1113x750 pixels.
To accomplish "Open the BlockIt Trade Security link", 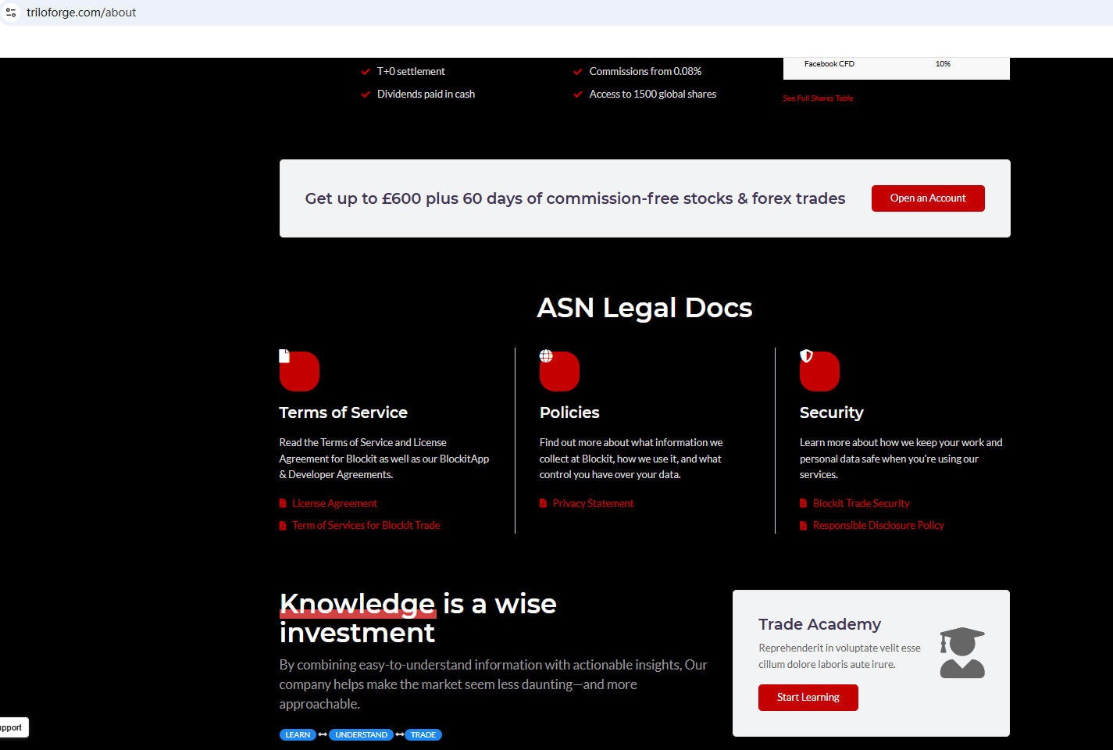I will click(x=861, y=504).
